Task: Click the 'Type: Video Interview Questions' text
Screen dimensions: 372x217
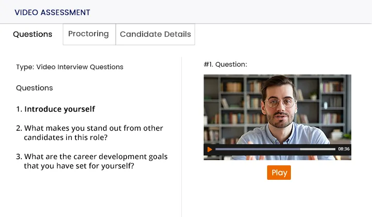Action: click(70, 67)
